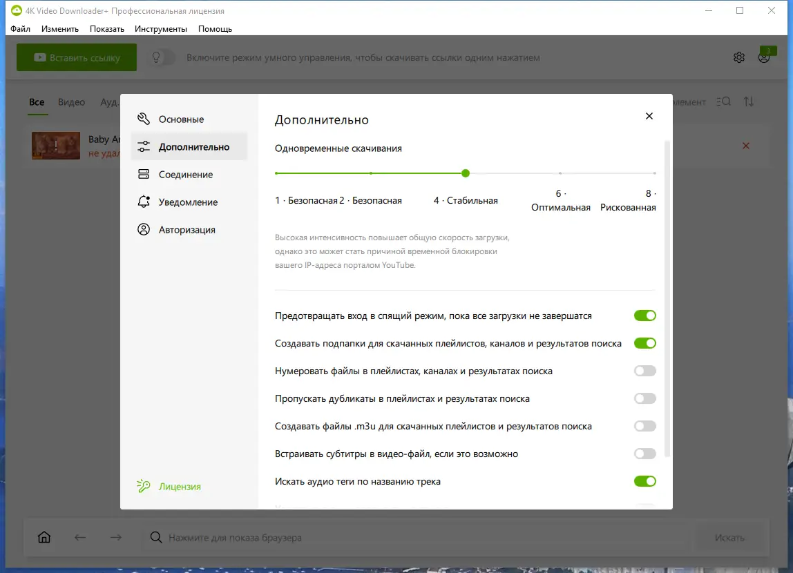The height and width of the screenshot is (573, 793).
Task: Click the green Вставить ссылку button
Action: [76, 57]
